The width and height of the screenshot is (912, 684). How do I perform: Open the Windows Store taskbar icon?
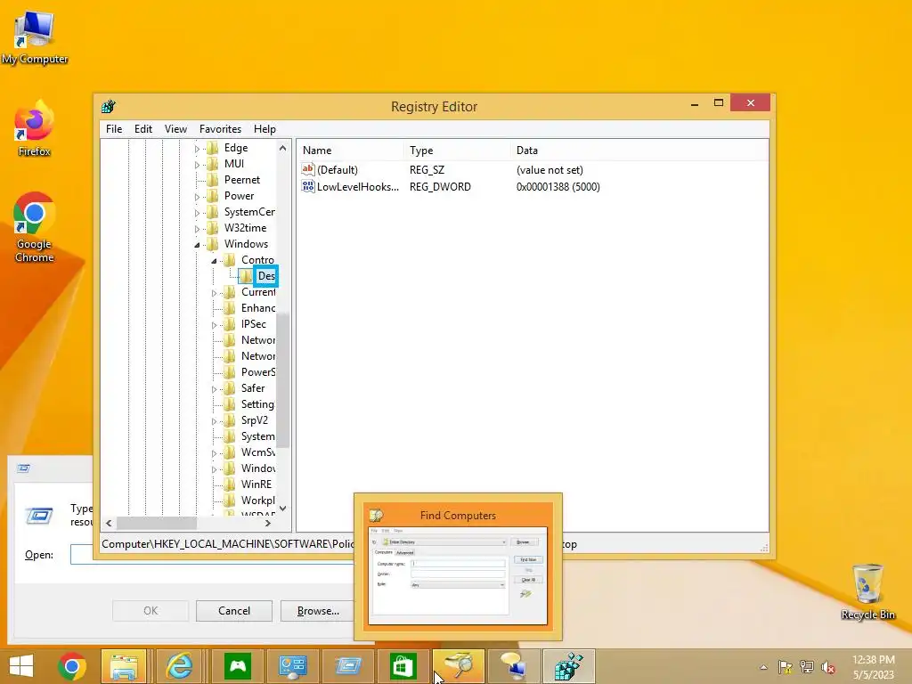(403, 666)
